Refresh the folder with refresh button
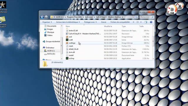 pos(137,17)
